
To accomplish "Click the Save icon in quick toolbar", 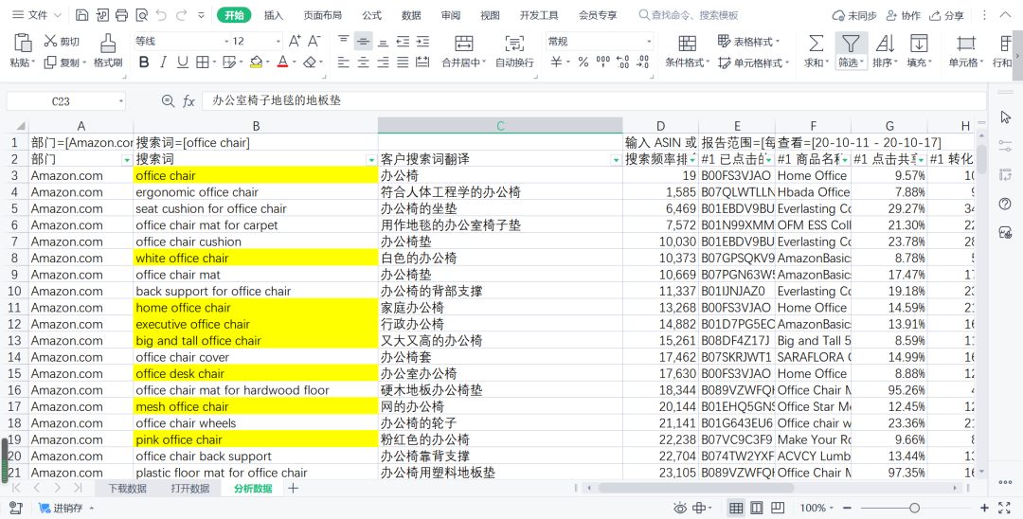I will 81,15.
